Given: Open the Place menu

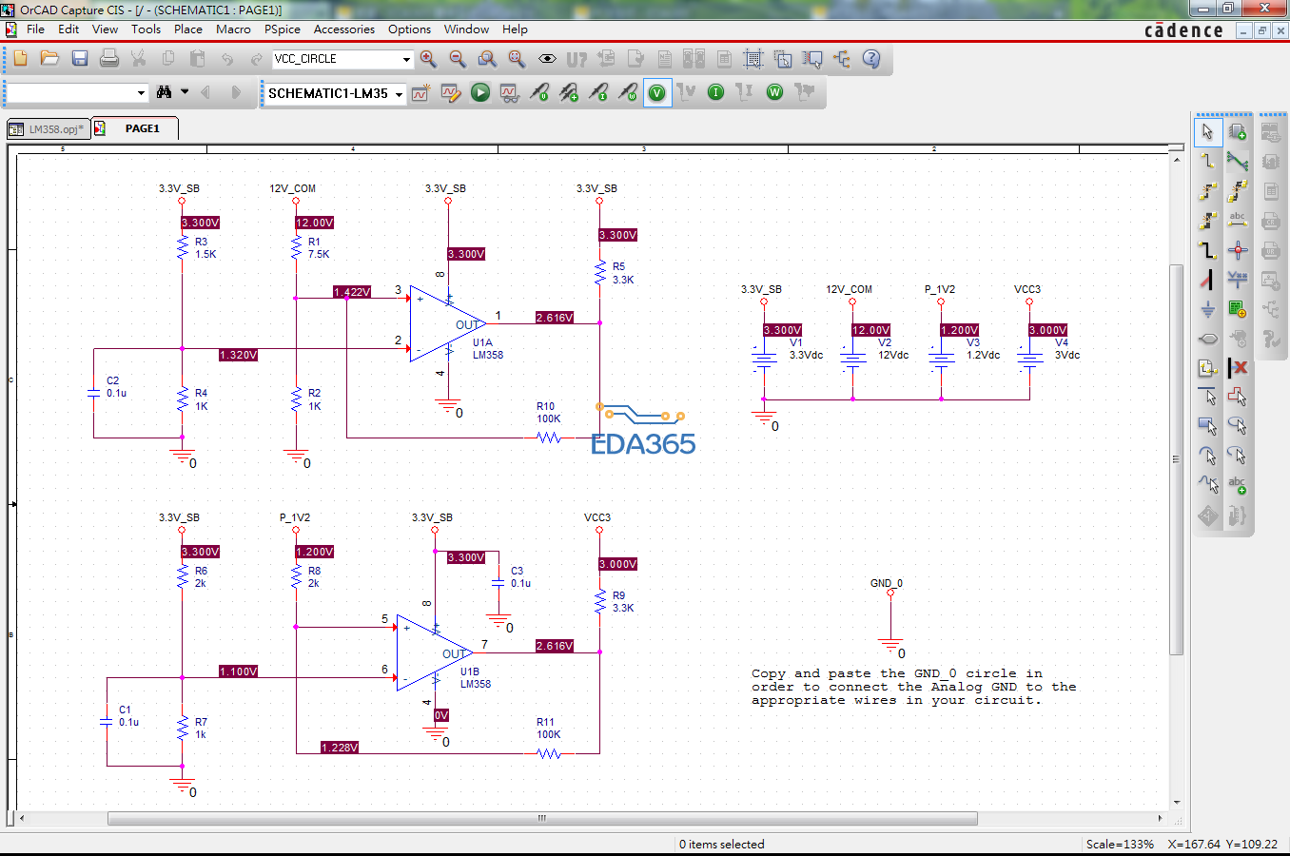Looking at the screenshot, I should point(187,29).
